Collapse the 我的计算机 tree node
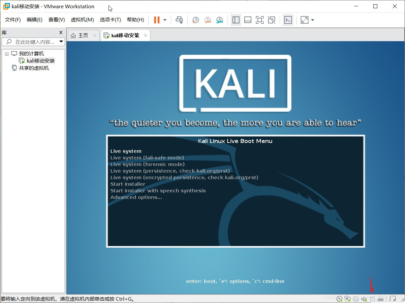The width and height of the screenshot is (405, 303). pyautogui.click(x=7, y=54)
